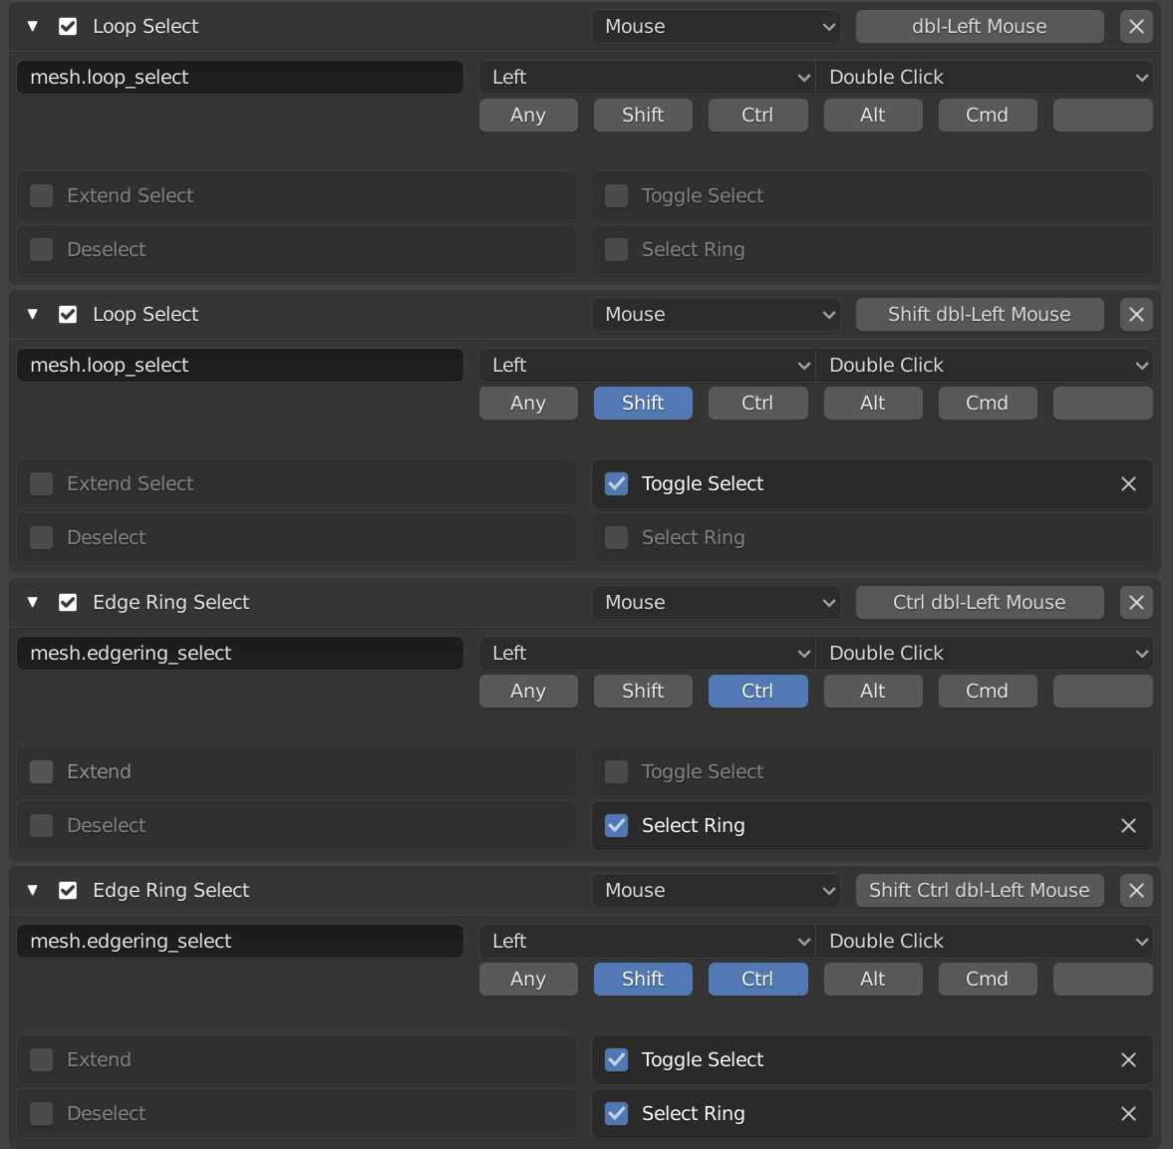Remove the bottom Edge Ring Select keymap entry
This screenshot has height=1149, width=1173.
1136,890
